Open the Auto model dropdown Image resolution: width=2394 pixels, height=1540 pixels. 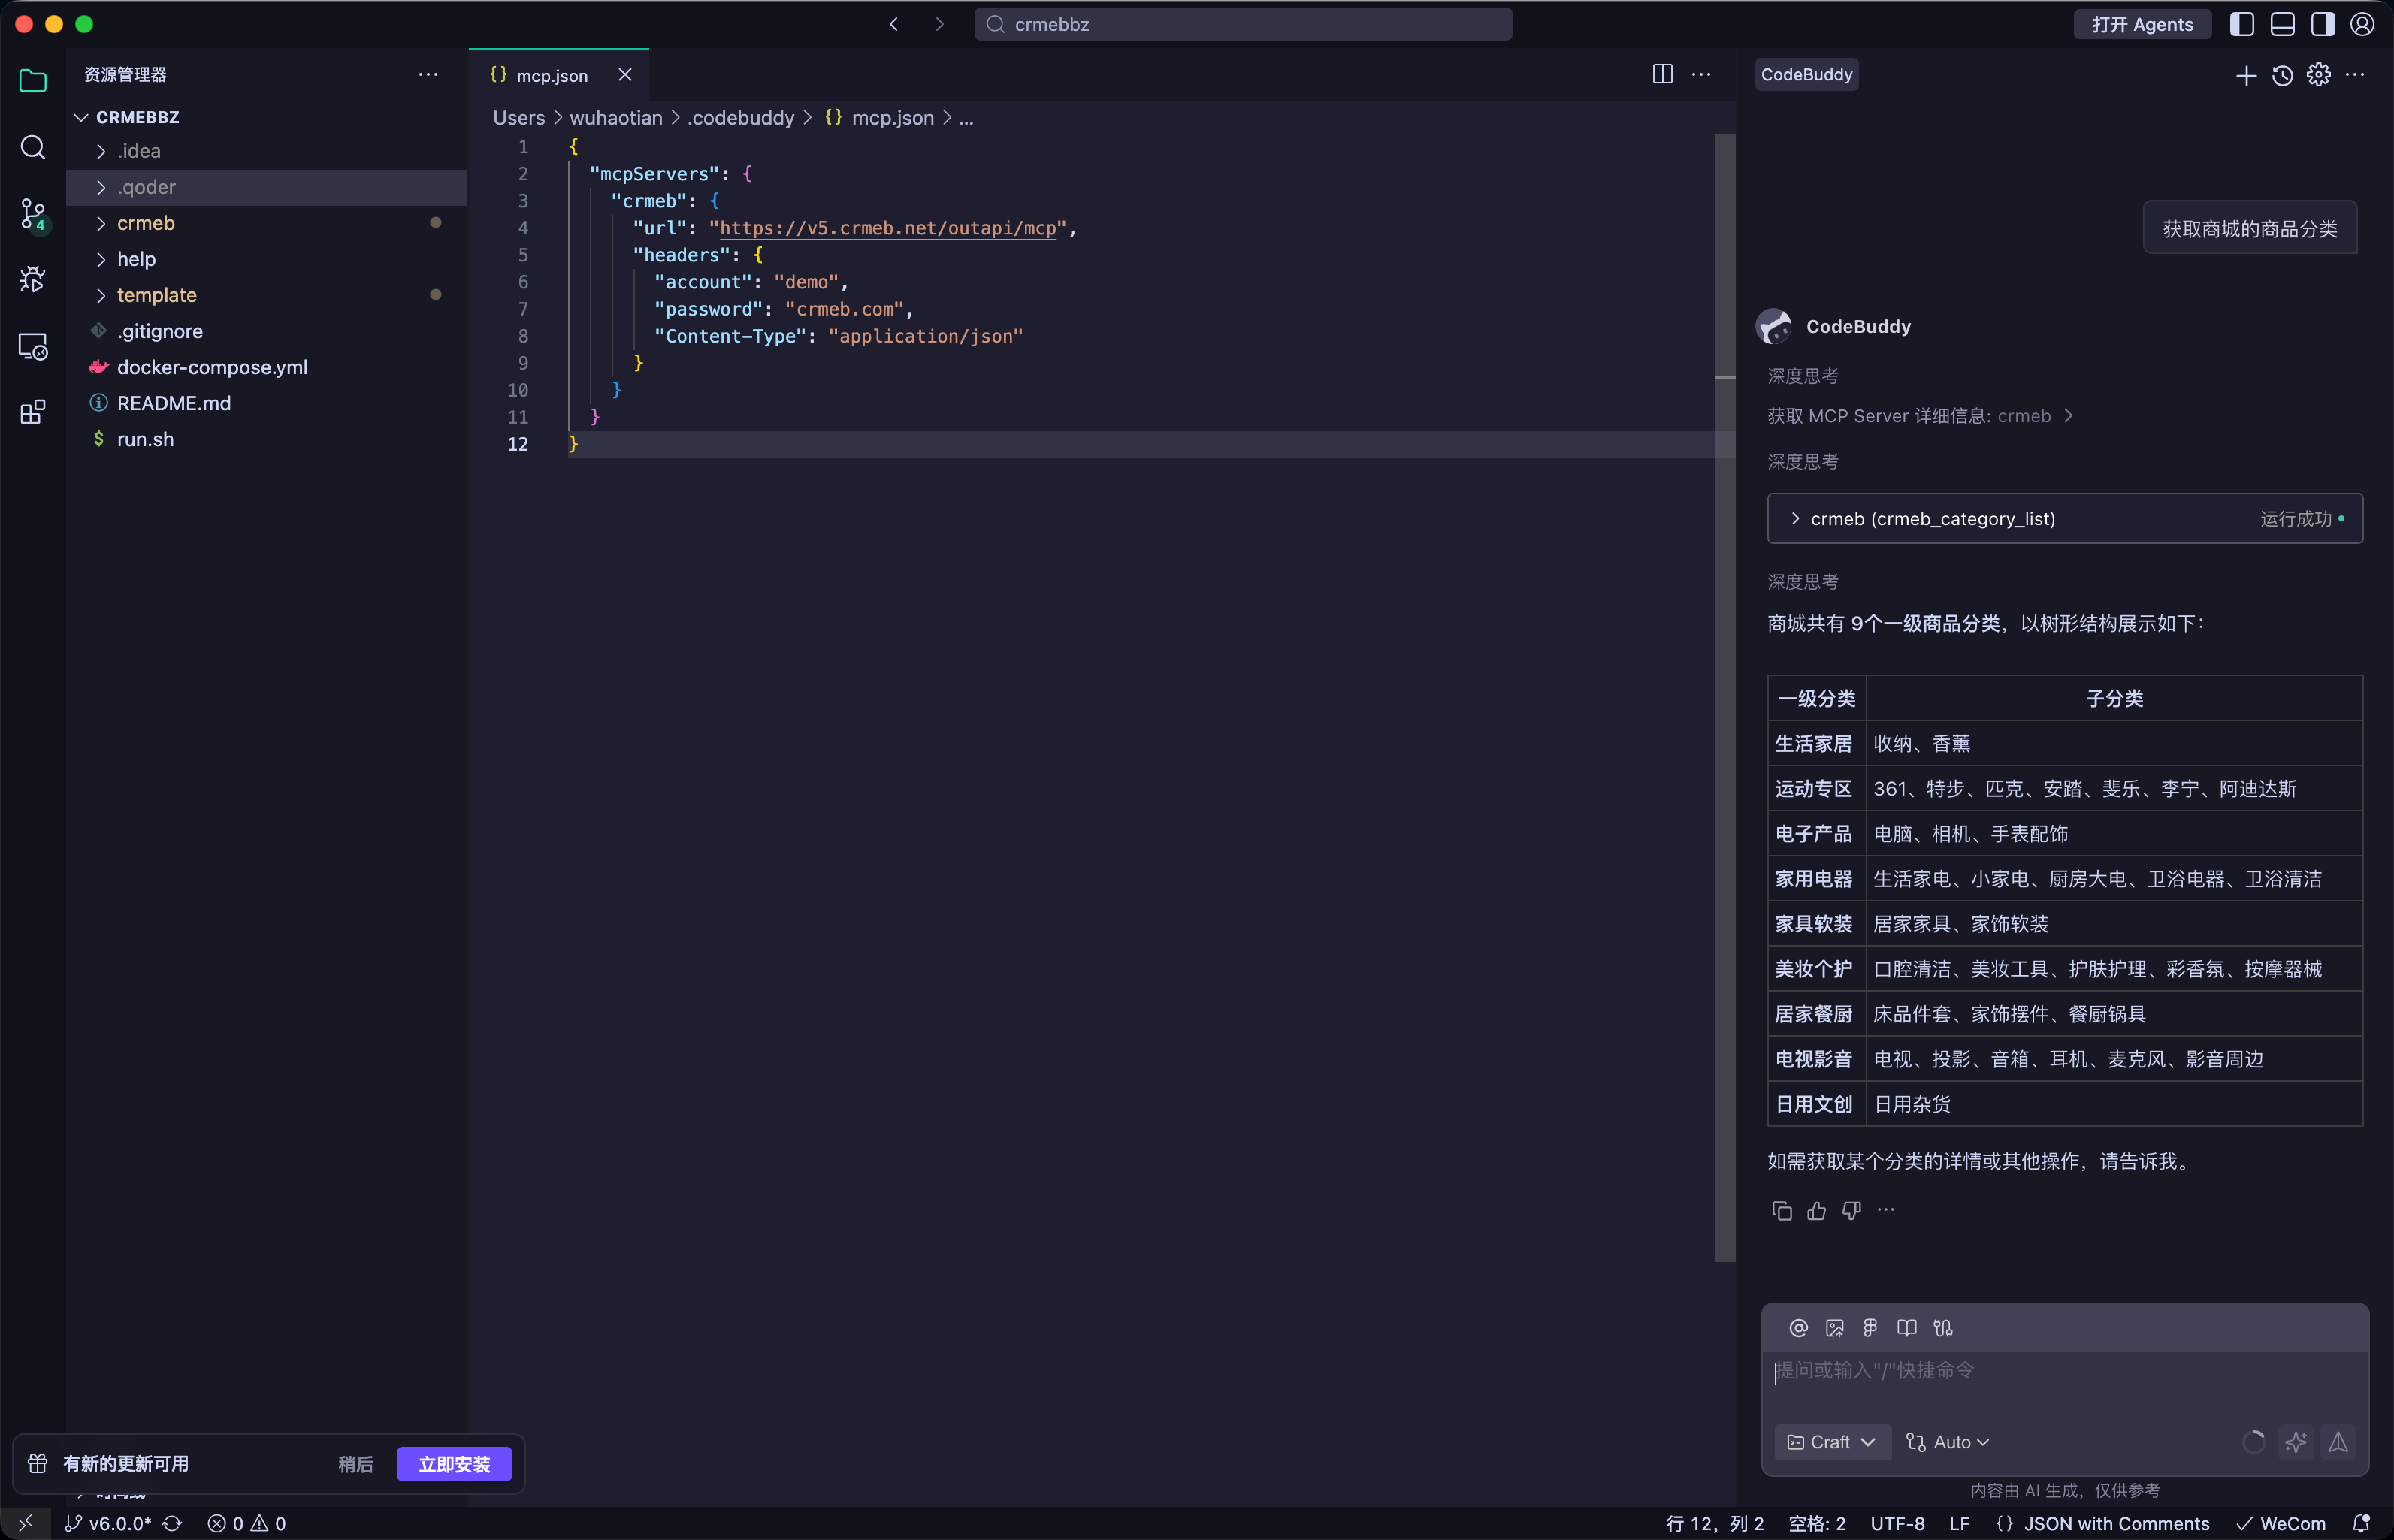(x=1948, y=1442)
